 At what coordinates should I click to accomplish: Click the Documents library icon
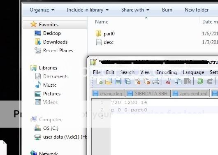[x=38, y=76]
